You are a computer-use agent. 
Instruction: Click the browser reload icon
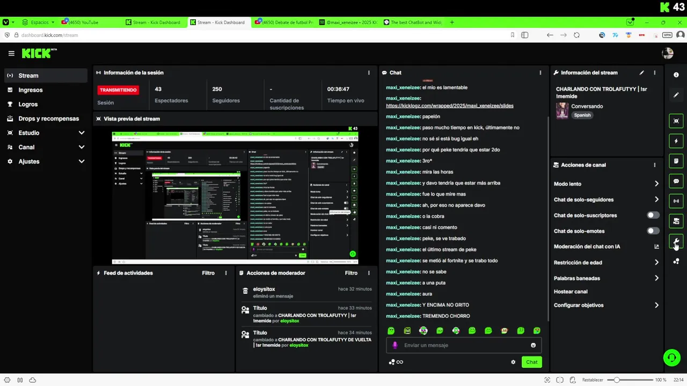click(576, 35)
